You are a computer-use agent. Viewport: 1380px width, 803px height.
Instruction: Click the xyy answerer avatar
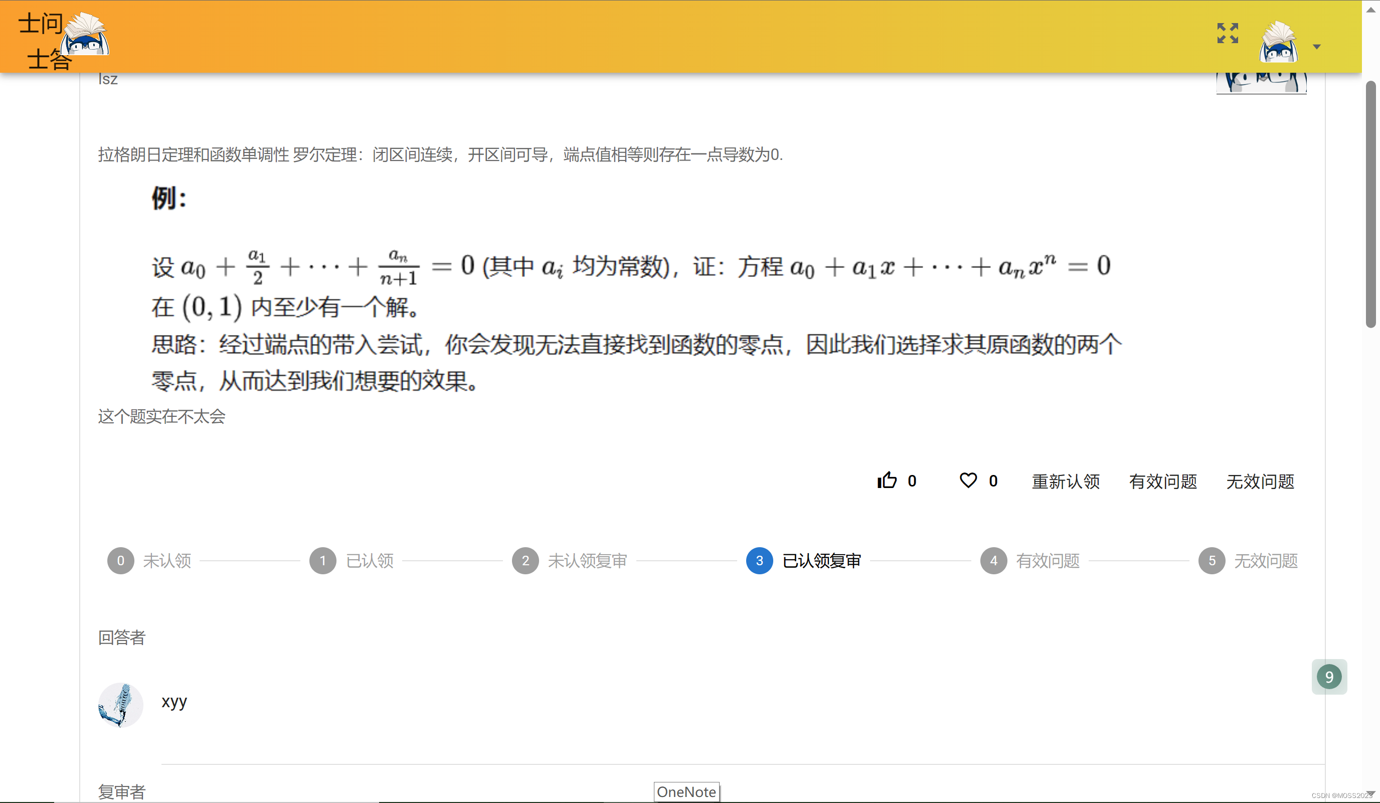[120, 704]
